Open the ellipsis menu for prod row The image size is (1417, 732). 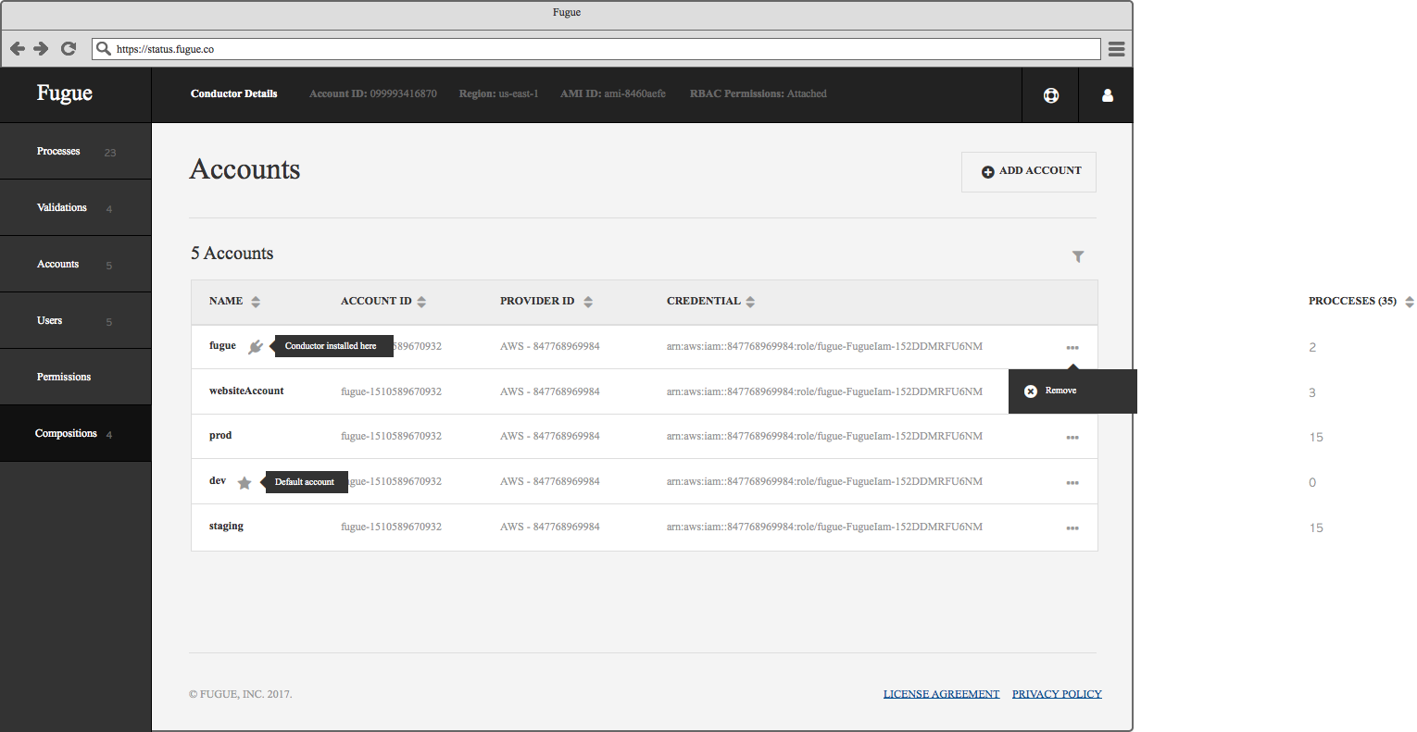1072,438
